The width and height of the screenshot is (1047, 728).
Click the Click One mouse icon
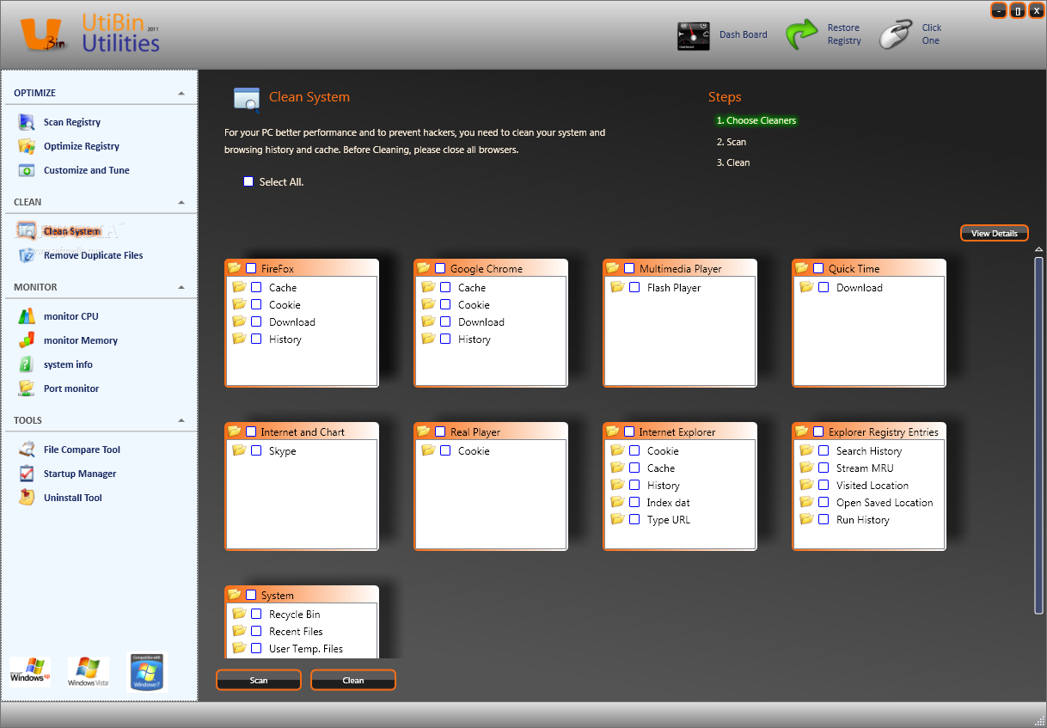895,34
